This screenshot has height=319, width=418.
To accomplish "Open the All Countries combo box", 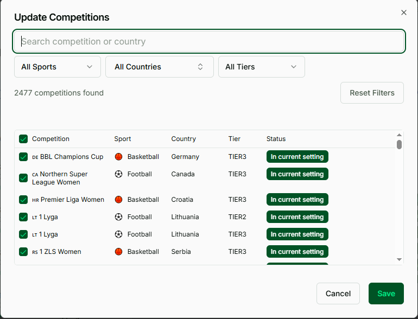I will (160, 67).
